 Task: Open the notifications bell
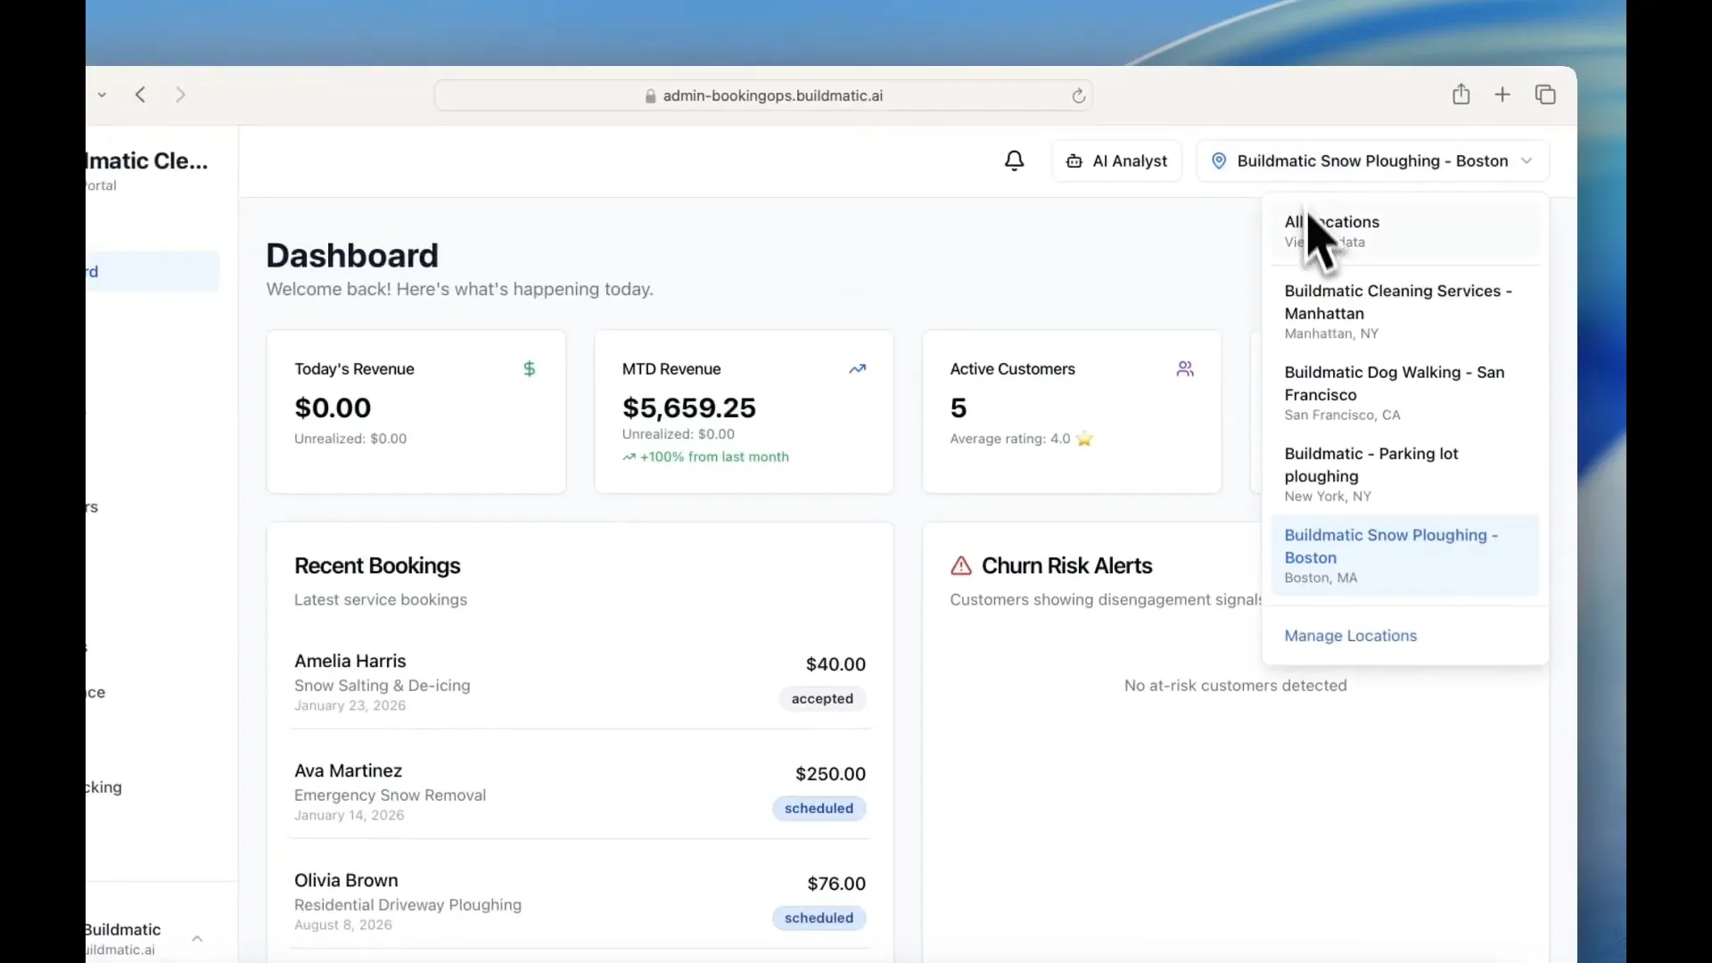[x=1014, y=160]
